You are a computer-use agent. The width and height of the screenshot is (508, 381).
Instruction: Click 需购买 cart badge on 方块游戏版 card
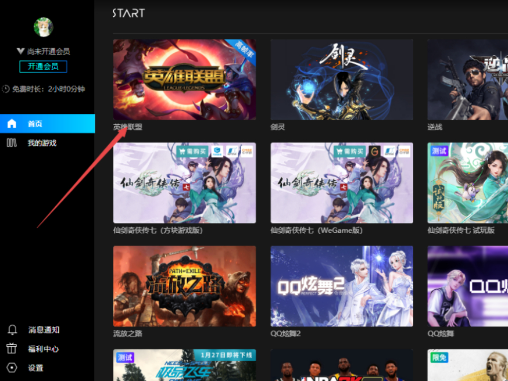point(193,151)
